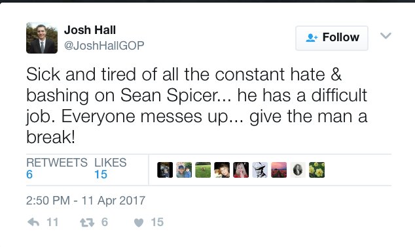This screenshot has width=415, height=247.
Task: Click the cowboy hat sketch avatar
Action: coord(260,170)
